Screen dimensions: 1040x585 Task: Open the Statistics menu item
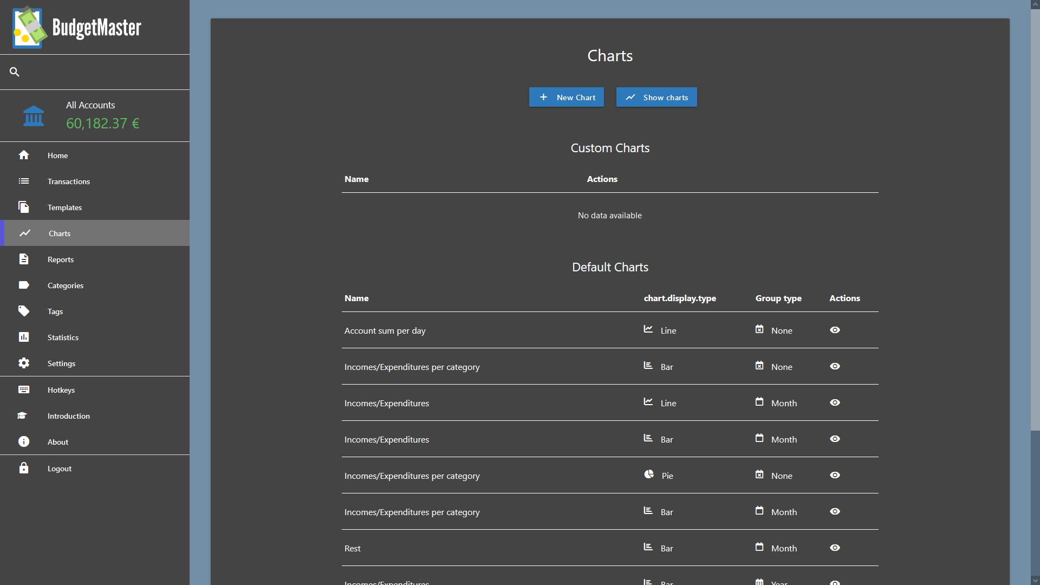pos(95,337)
